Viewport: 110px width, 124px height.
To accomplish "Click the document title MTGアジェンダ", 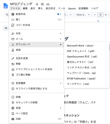I will pos(21,4).
